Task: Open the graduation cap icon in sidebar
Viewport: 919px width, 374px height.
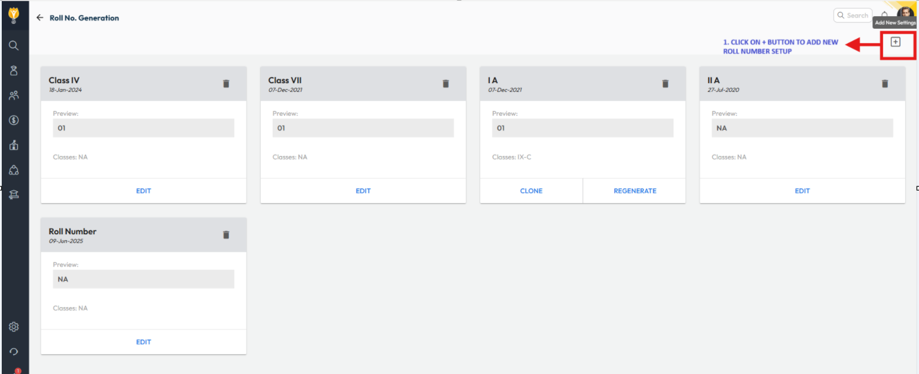Action: point(14,195)
